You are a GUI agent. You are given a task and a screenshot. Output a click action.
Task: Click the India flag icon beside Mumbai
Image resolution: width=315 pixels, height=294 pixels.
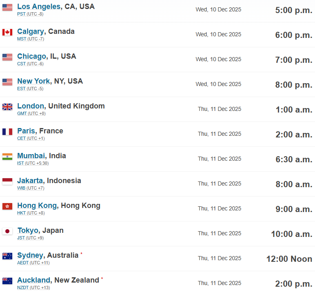coord(7,157)
